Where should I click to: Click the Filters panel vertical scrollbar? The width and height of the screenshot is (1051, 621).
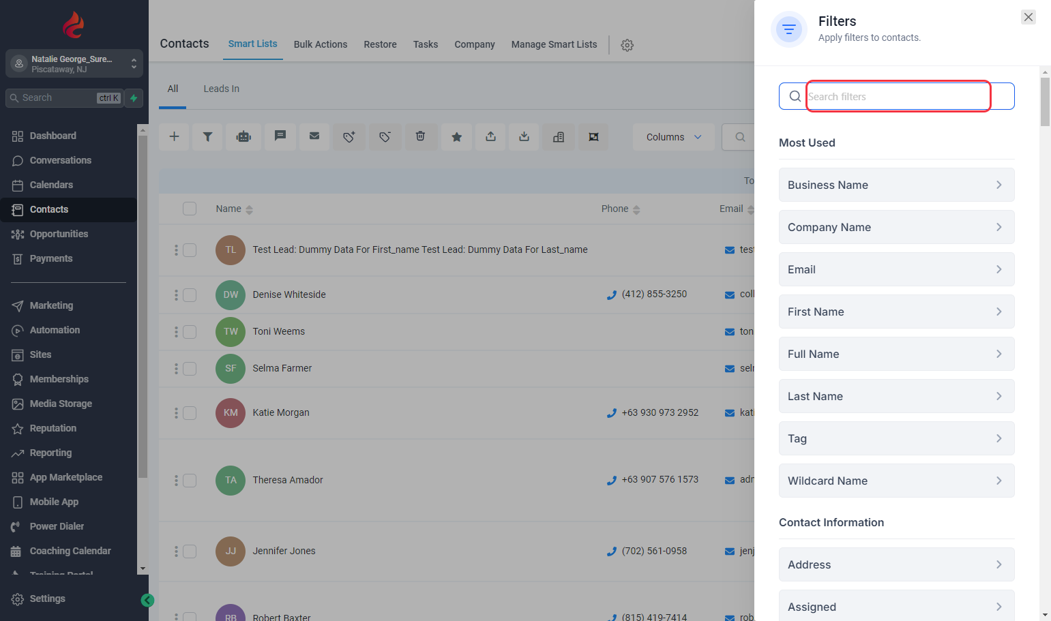[x=1045, y=102]
